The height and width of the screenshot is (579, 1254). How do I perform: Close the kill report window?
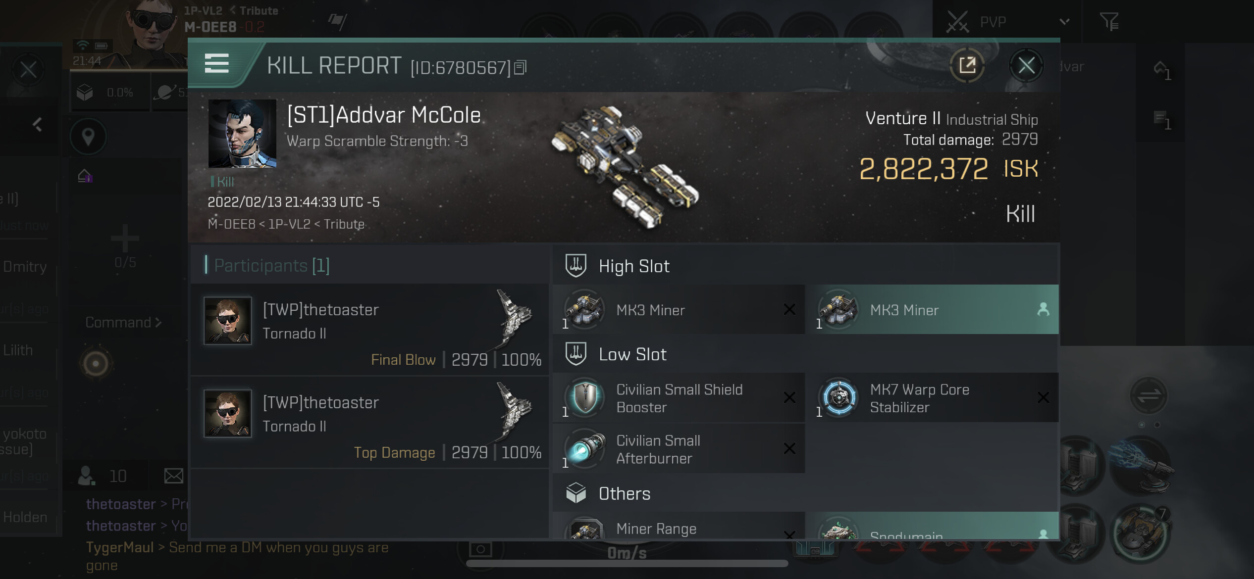pyautogui.click(x=1026, y=65)
